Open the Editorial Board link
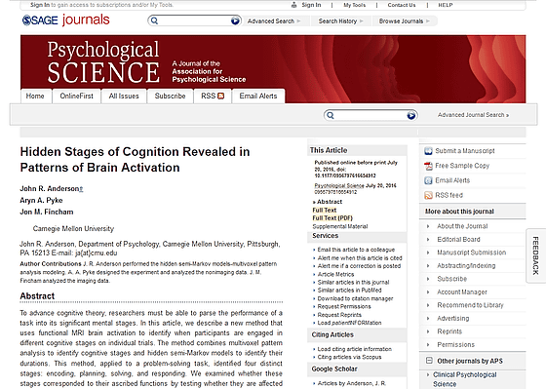Viewport: 546px width, 389px height. click(x=458, y=240)
